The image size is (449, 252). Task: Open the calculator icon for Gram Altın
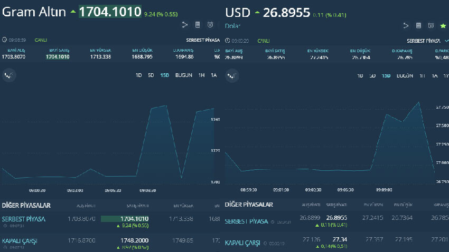pos(198,25)
